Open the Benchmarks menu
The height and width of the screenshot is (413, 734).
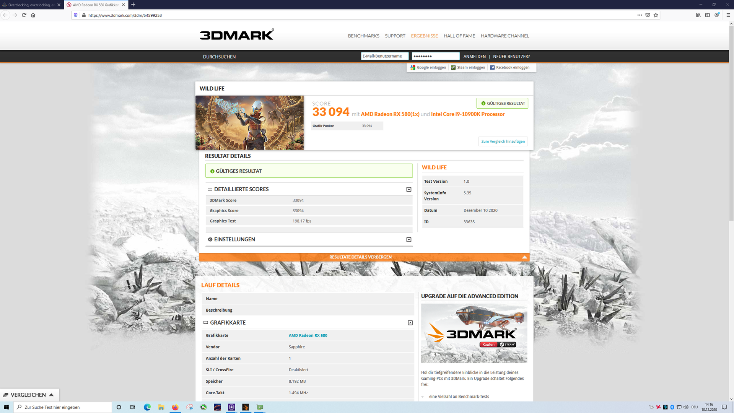point(363,36)
